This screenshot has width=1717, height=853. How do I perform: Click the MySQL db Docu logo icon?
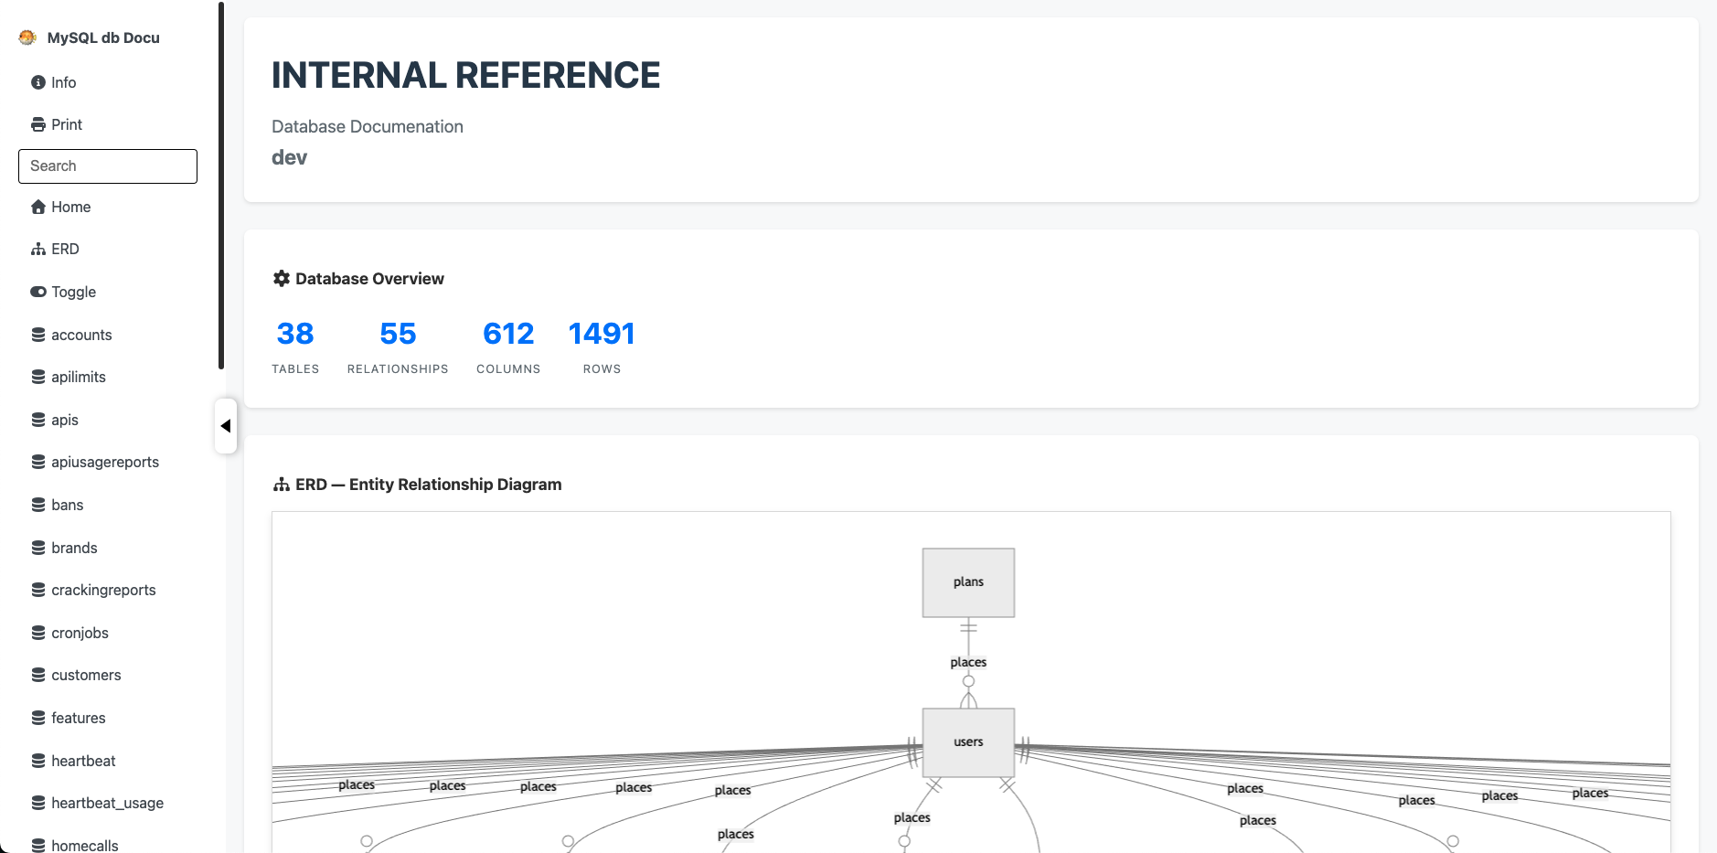(27, 37)
